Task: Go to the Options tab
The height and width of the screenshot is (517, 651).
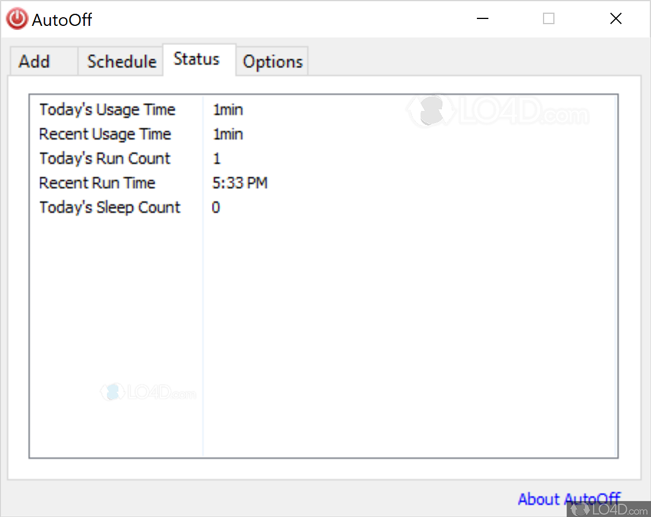Action: 272,62
